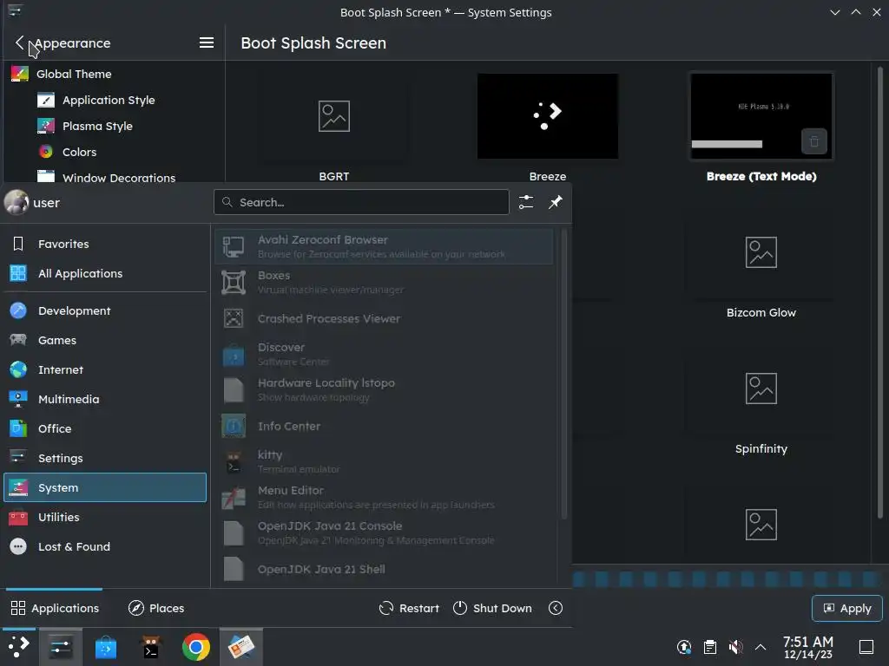Screen dimensions: 889x666
Task: Apply the boot splash changes
Action: [847, 608]
